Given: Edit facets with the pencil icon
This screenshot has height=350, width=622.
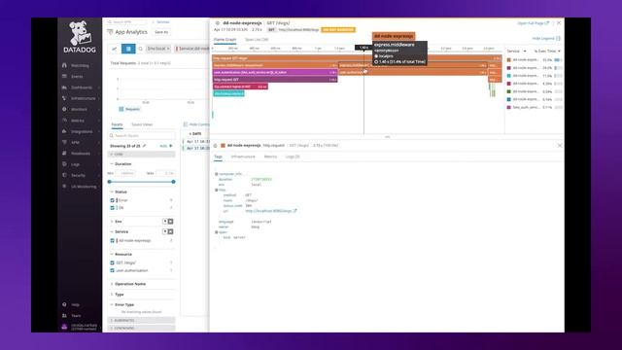Looking at the screenshot, I should point(145,146).
